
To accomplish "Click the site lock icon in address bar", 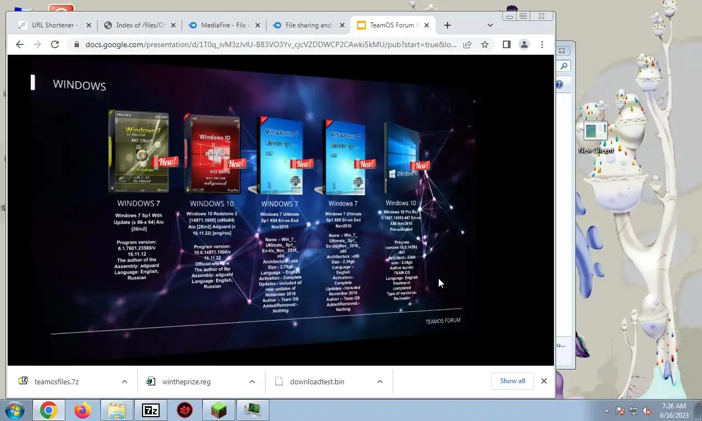I will [76, 45].
